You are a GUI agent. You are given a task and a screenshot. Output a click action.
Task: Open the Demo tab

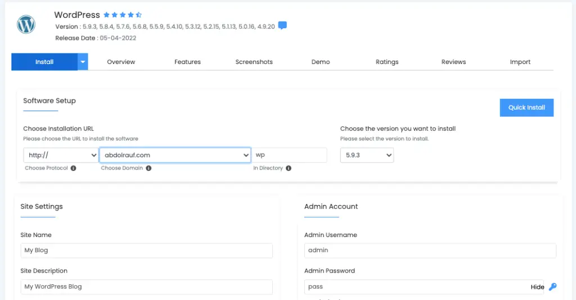[x=321, y=62]
